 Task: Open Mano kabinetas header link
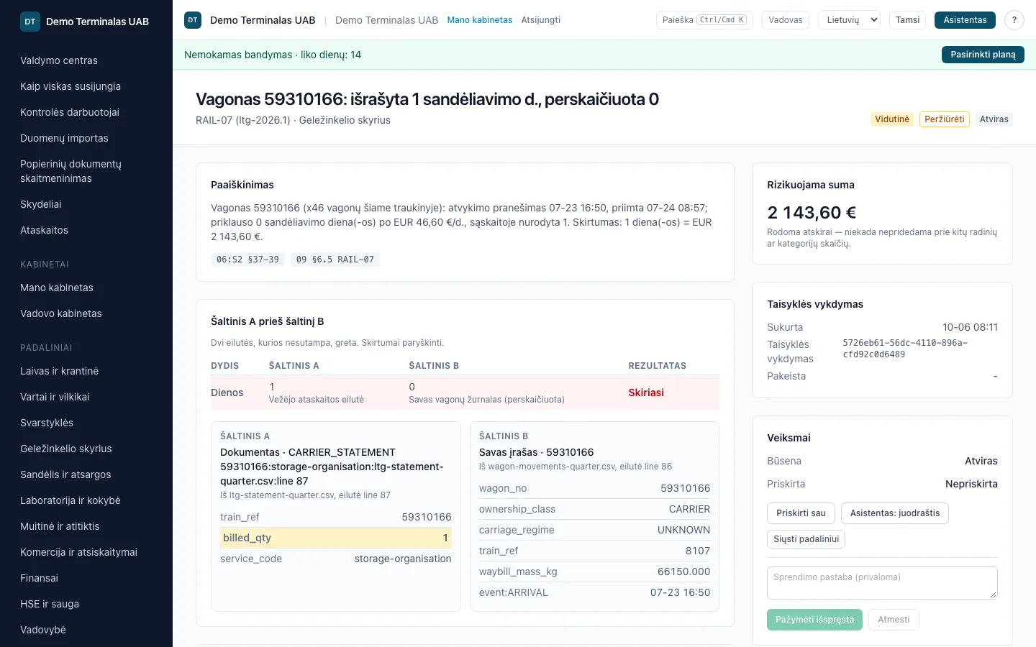pyautogui.click(x=480, y=20)
